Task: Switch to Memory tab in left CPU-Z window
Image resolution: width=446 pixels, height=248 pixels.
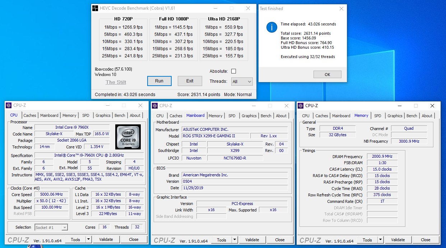Action: pyautogui.click(x=69, y=115)
